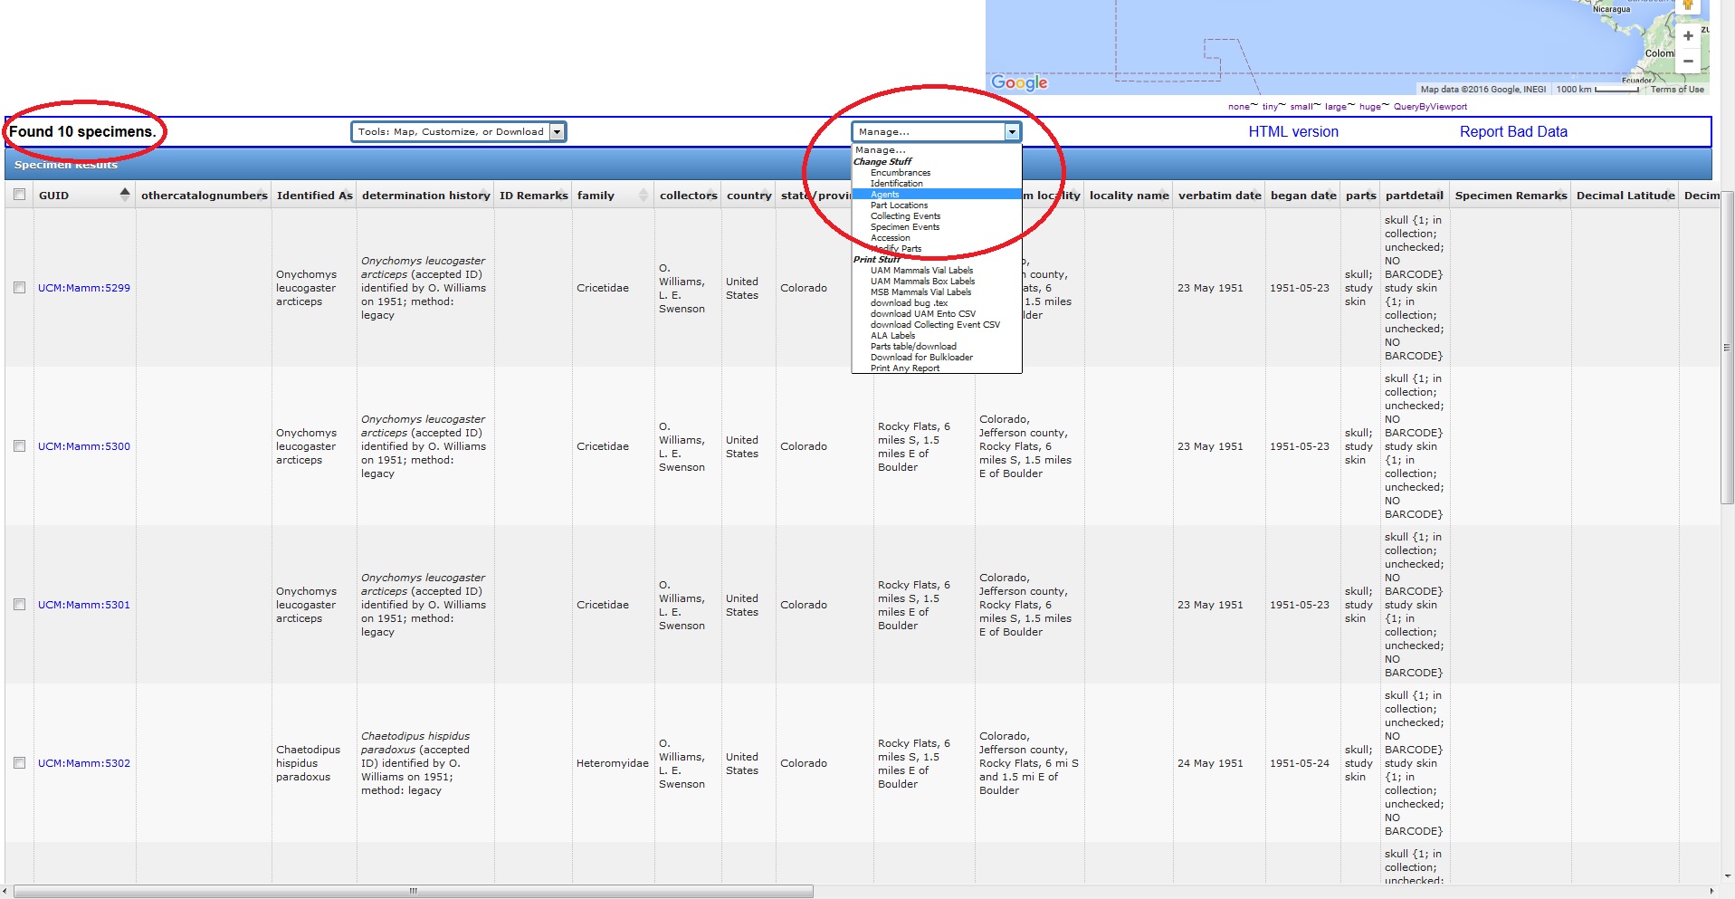Open the Report Bad Data link
This screenshot has height=899, width=1735.
pos(1513,132)
